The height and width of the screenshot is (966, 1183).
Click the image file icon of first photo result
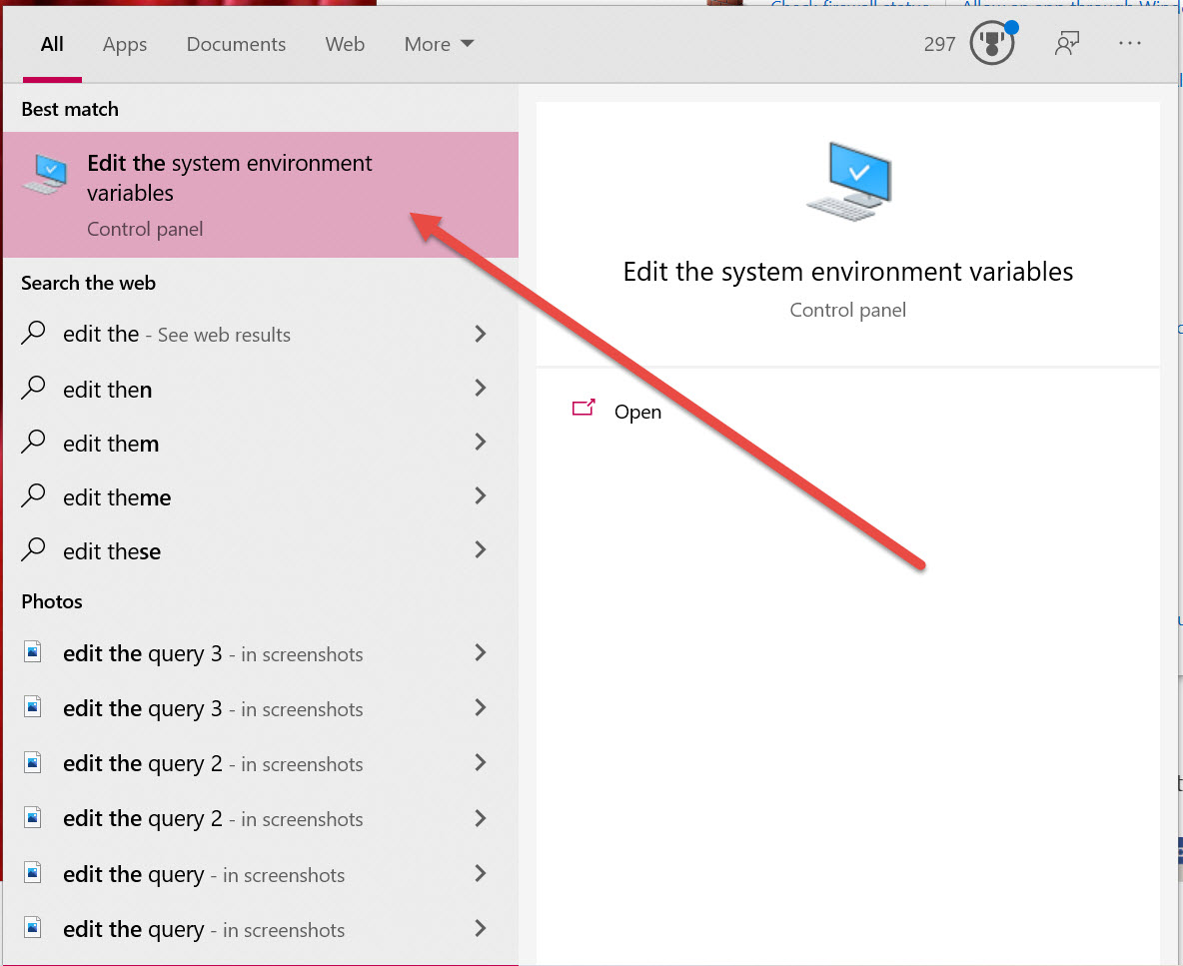34,653
